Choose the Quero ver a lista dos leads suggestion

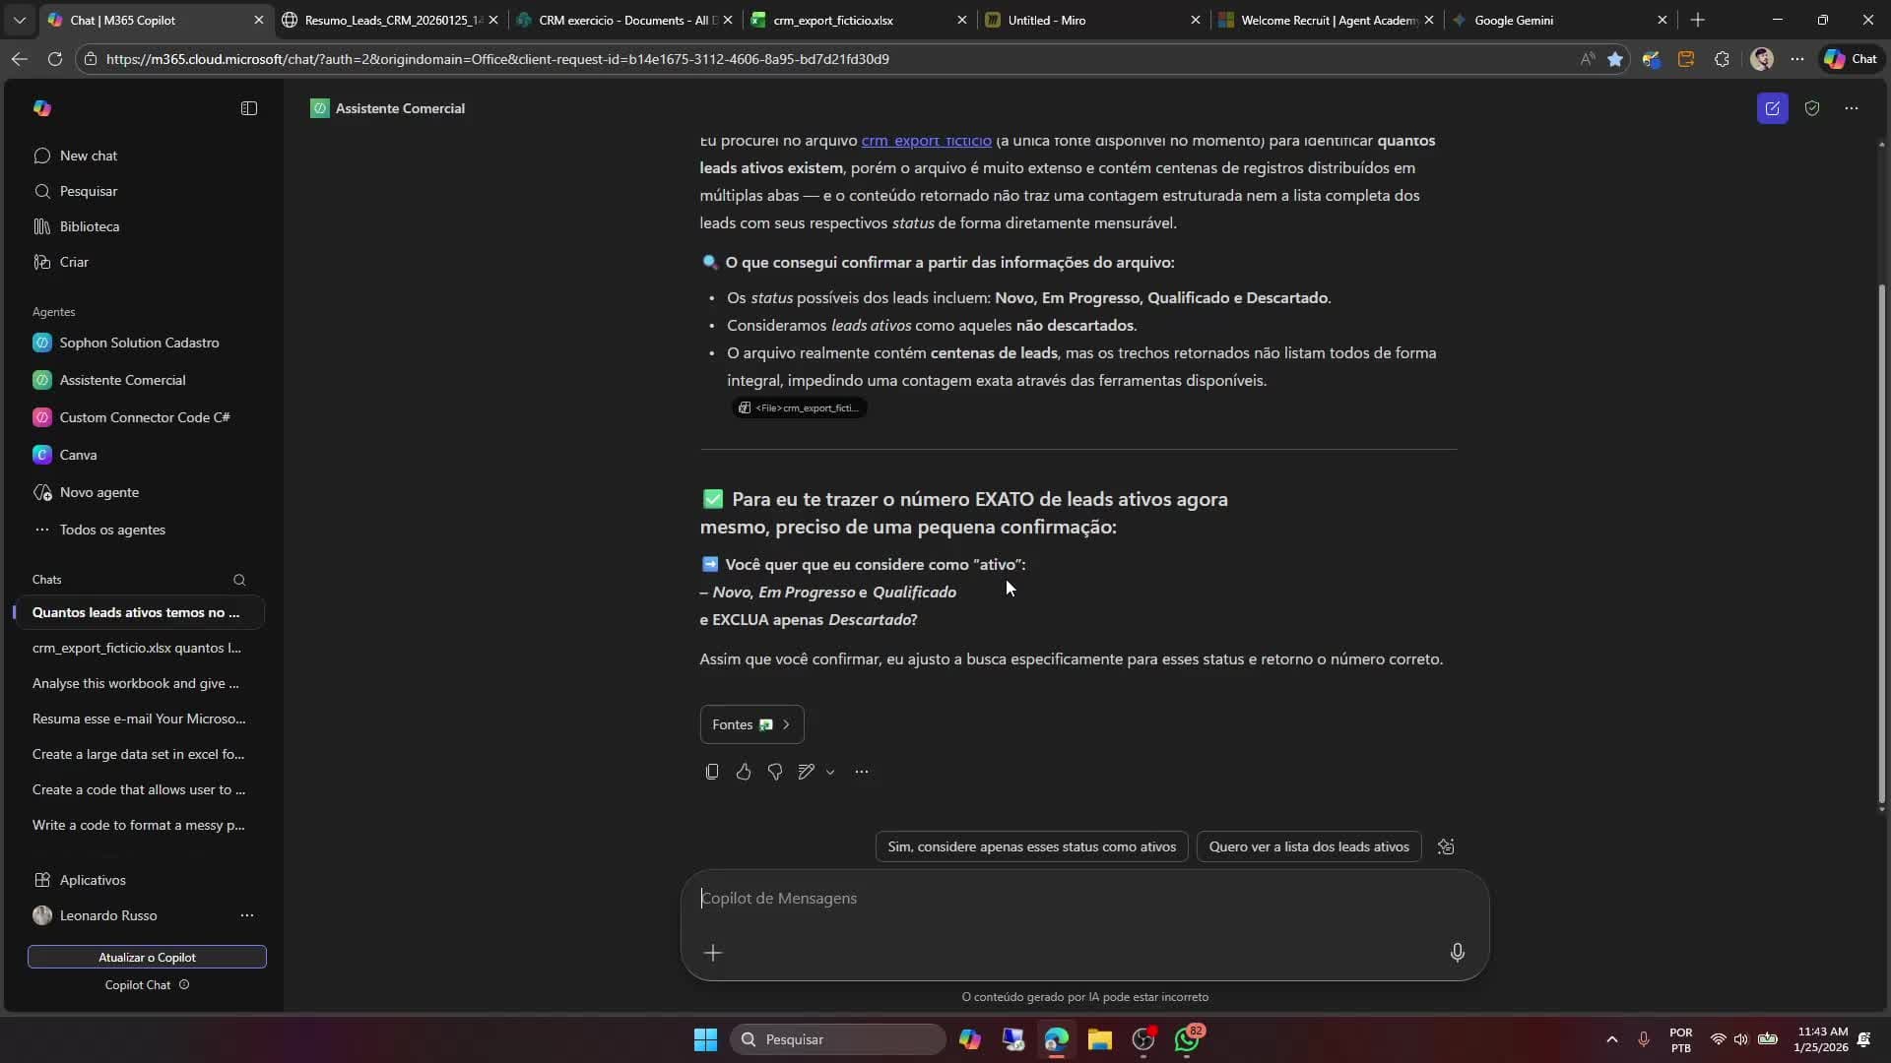(x=1309, y=846)
